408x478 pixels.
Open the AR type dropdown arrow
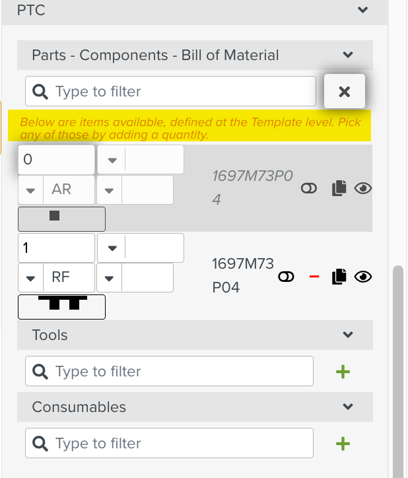[x=30, y=190]
